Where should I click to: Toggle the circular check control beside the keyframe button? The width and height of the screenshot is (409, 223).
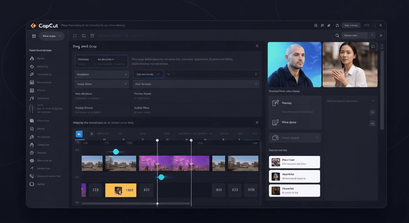coord(92,134)
